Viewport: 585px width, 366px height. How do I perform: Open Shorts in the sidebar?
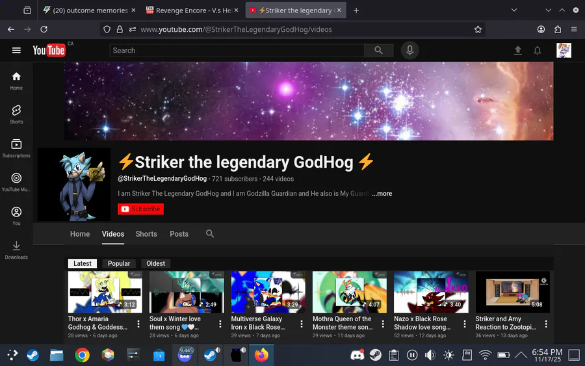point(16,114)
